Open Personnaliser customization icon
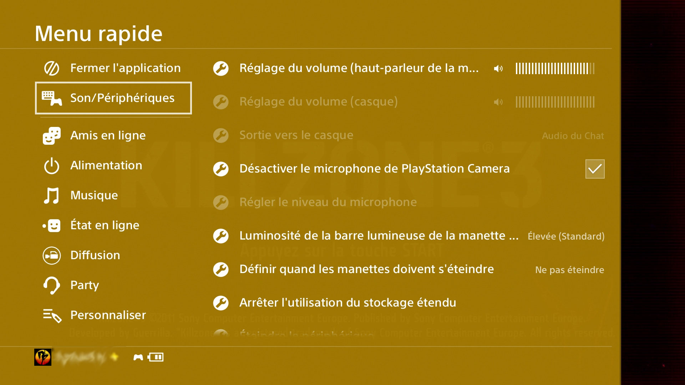Viewport: 685px width, 385px height. (x=51, y=315)
